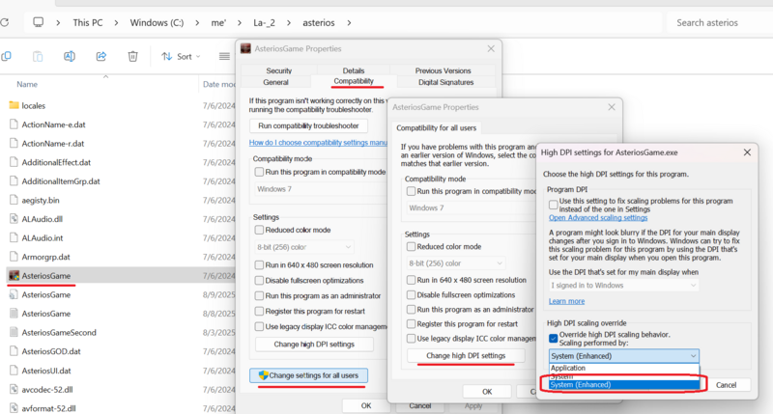Open the Sort menu in the toolbar
Viewport: 773px width, 414px height.
(181, 57)
